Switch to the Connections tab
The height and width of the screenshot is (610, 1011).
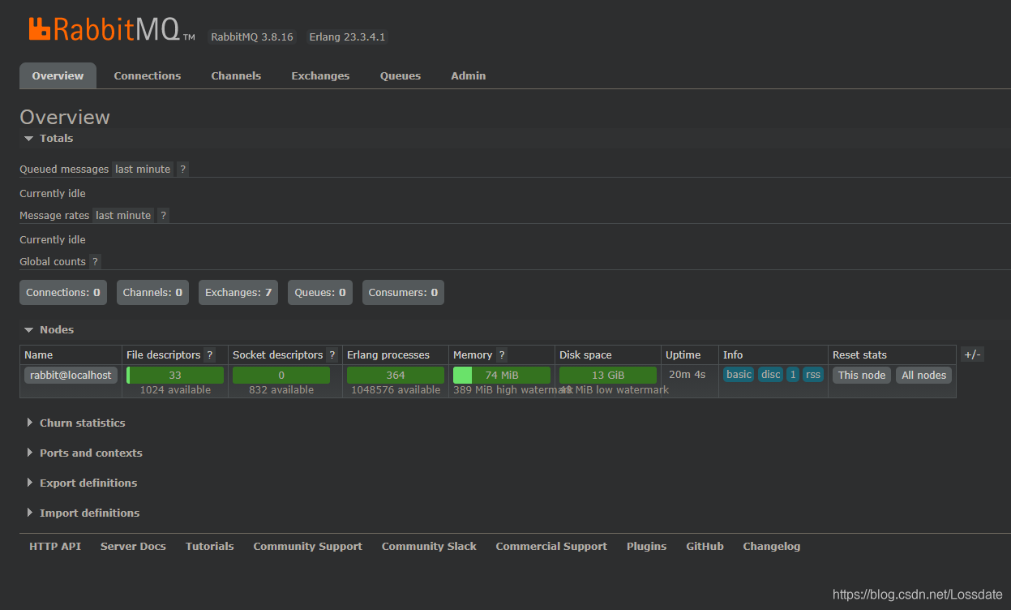pyautogui.click(x=148, y=75)
